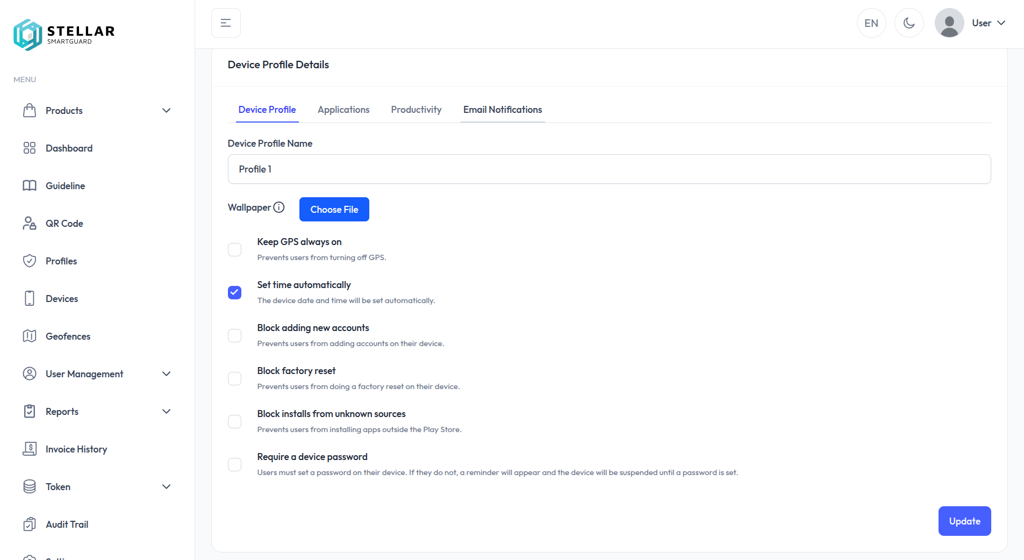Image resolution: width=1024 pixels, height=560 pixels.
Task: Expand the User Management submenu arrow
Action: tap(167, 374)
